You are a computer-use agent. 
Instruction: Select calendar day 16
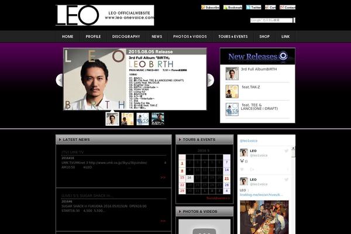tap(190, 178)
